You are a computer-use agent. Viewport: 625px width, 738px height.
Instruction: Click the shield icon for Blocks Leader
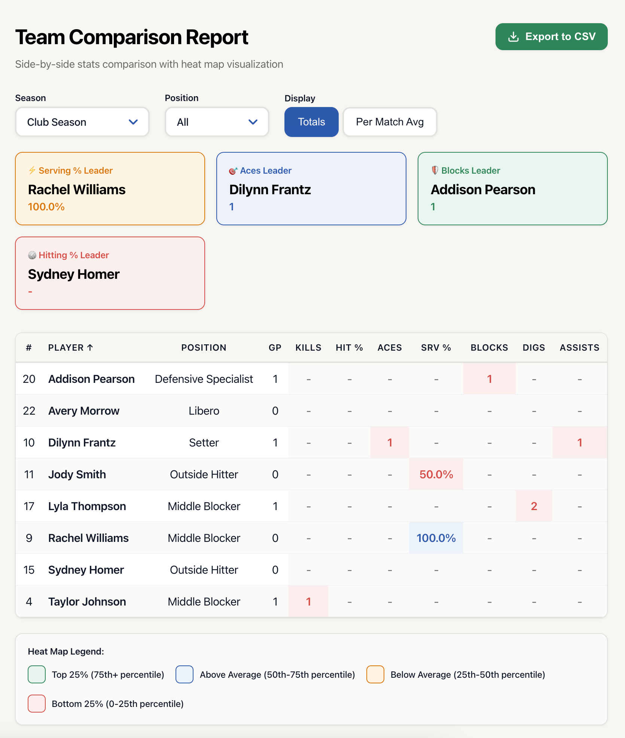point(435,171)
